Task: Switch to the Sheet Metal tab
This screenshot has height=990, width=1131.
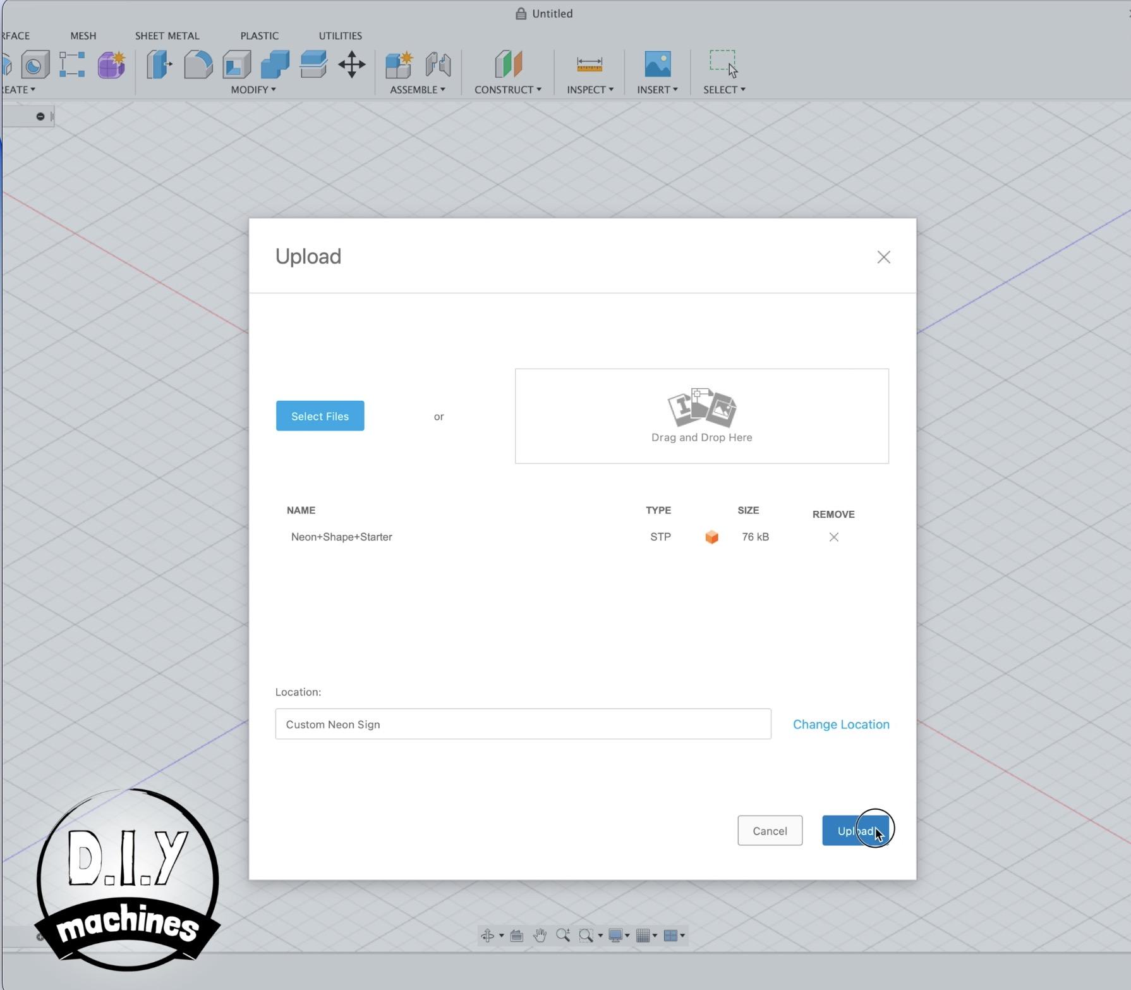Action: (166, 35)
